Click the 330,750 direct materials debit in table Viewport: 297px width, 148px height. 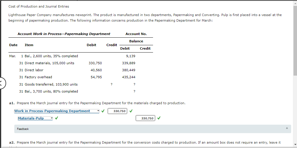click(x=95, y=63)
